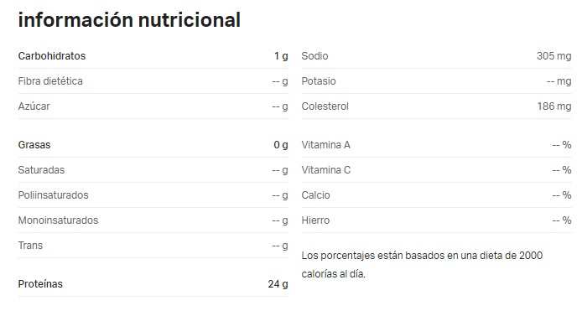
Task: Select the 186 mg cholesterol value
Action: [x=554, y=106]
